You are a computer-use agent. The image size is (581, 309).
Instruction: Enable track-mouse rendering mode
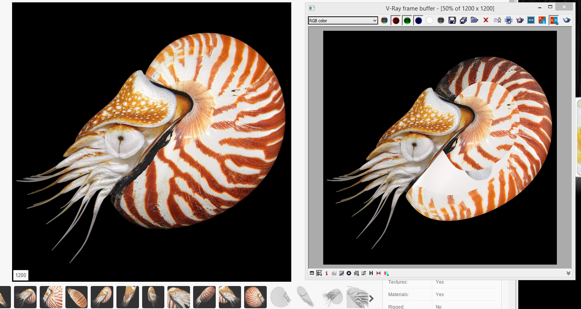[509, 20]
